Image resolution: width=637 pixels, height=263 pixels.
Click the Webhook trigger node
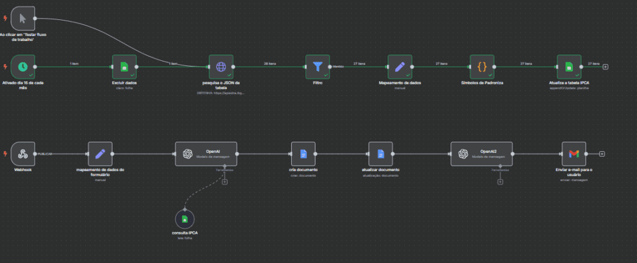click(23, 154)
